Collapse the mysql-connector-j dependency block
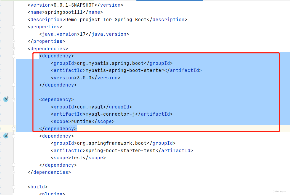Image resolution: width=290 pixels, height=195 pixels. click(x=13, y=99)
